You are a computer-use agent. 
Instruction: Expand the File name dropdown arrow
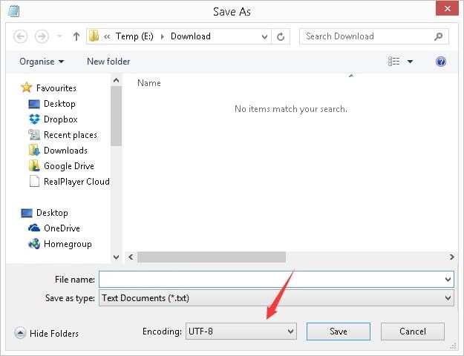point(448,280)
